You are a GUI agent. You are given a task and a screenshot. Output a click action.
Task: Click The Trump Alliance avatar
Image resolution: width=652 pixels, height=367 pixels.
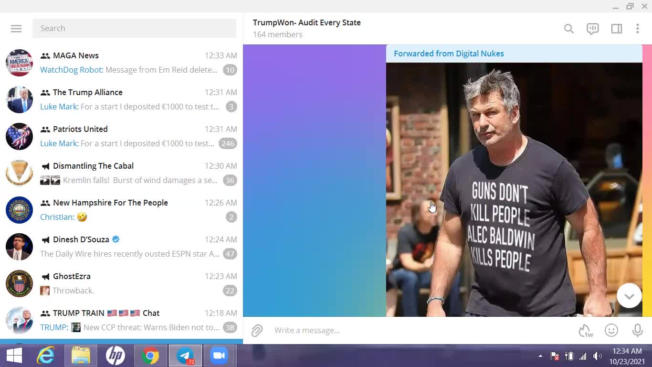[x=19, y=99]
